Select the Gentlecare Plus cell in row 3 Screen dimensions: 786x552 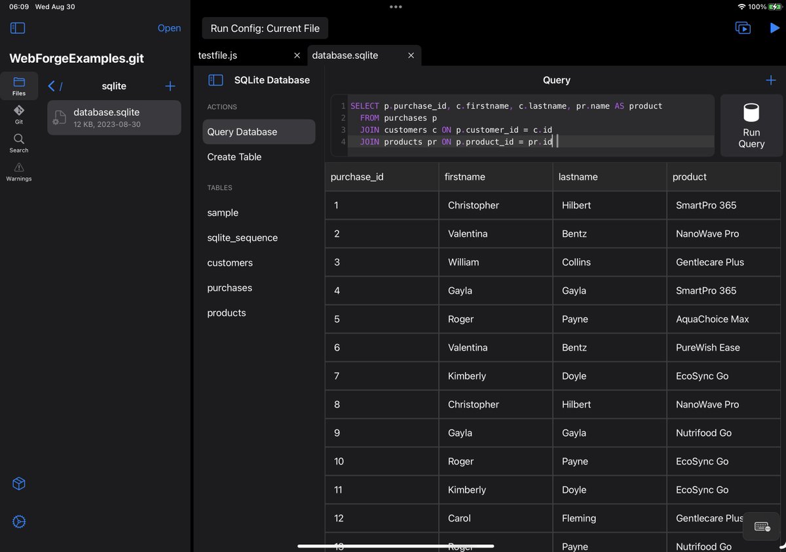click(724, 262)
